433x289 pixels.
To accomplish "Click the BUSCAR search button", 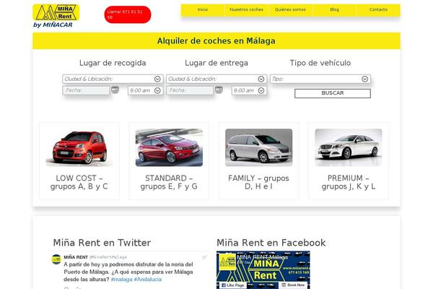I will point(333,93).
